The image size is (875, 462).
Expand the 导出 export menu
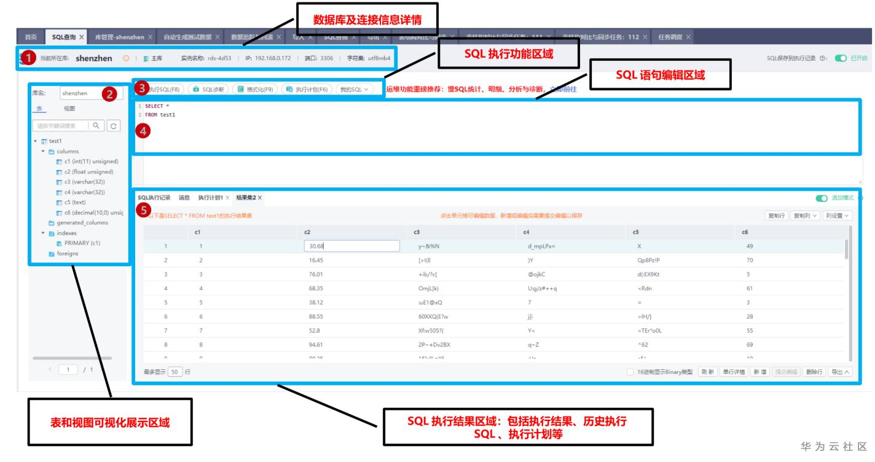(840, 372)
